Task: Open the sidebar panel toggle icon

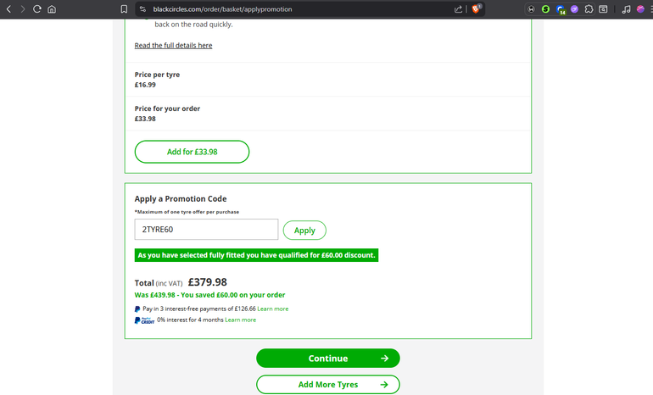Action: coord(603,9)
